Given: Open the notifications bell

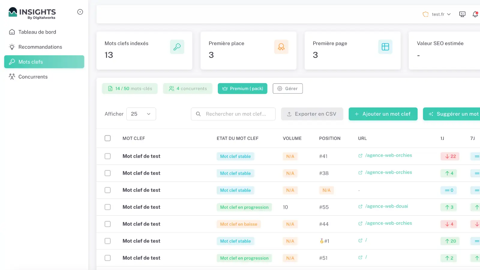Looking at the screenshot, I should (475, 14).
